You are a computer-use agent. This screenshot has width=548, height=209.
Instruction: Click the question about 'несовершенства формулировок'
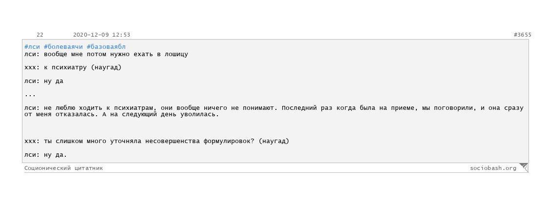pos(157,142)
